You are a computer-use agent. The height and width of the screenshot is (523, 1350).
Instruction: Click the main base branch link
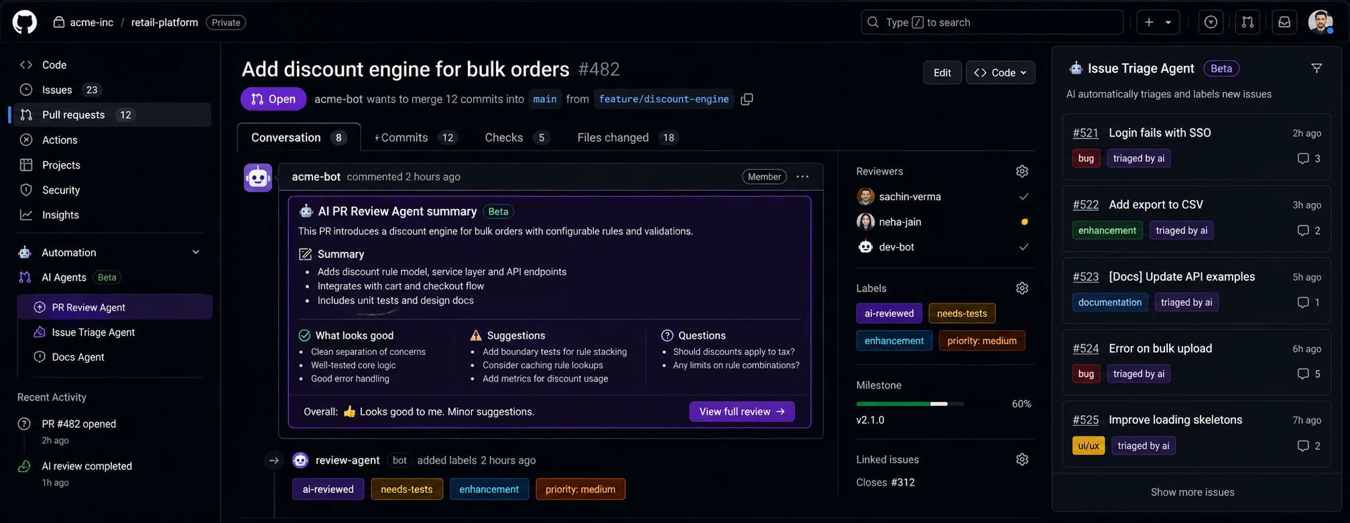545,99
